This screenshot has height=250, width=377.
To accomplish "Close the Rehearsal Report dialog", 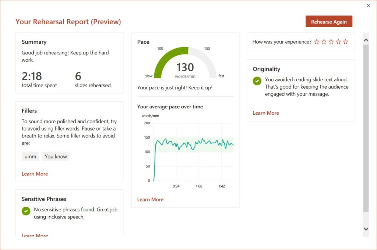I will point(368,6).
